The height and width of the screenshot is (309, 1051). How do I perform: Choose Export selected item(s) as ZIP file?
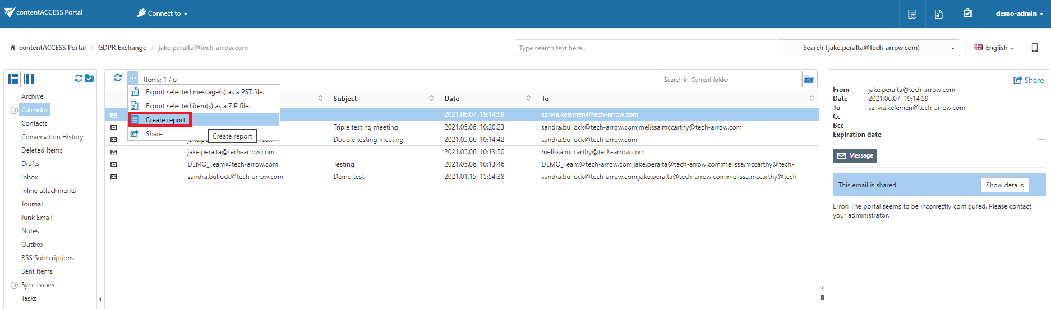[197, 106]
